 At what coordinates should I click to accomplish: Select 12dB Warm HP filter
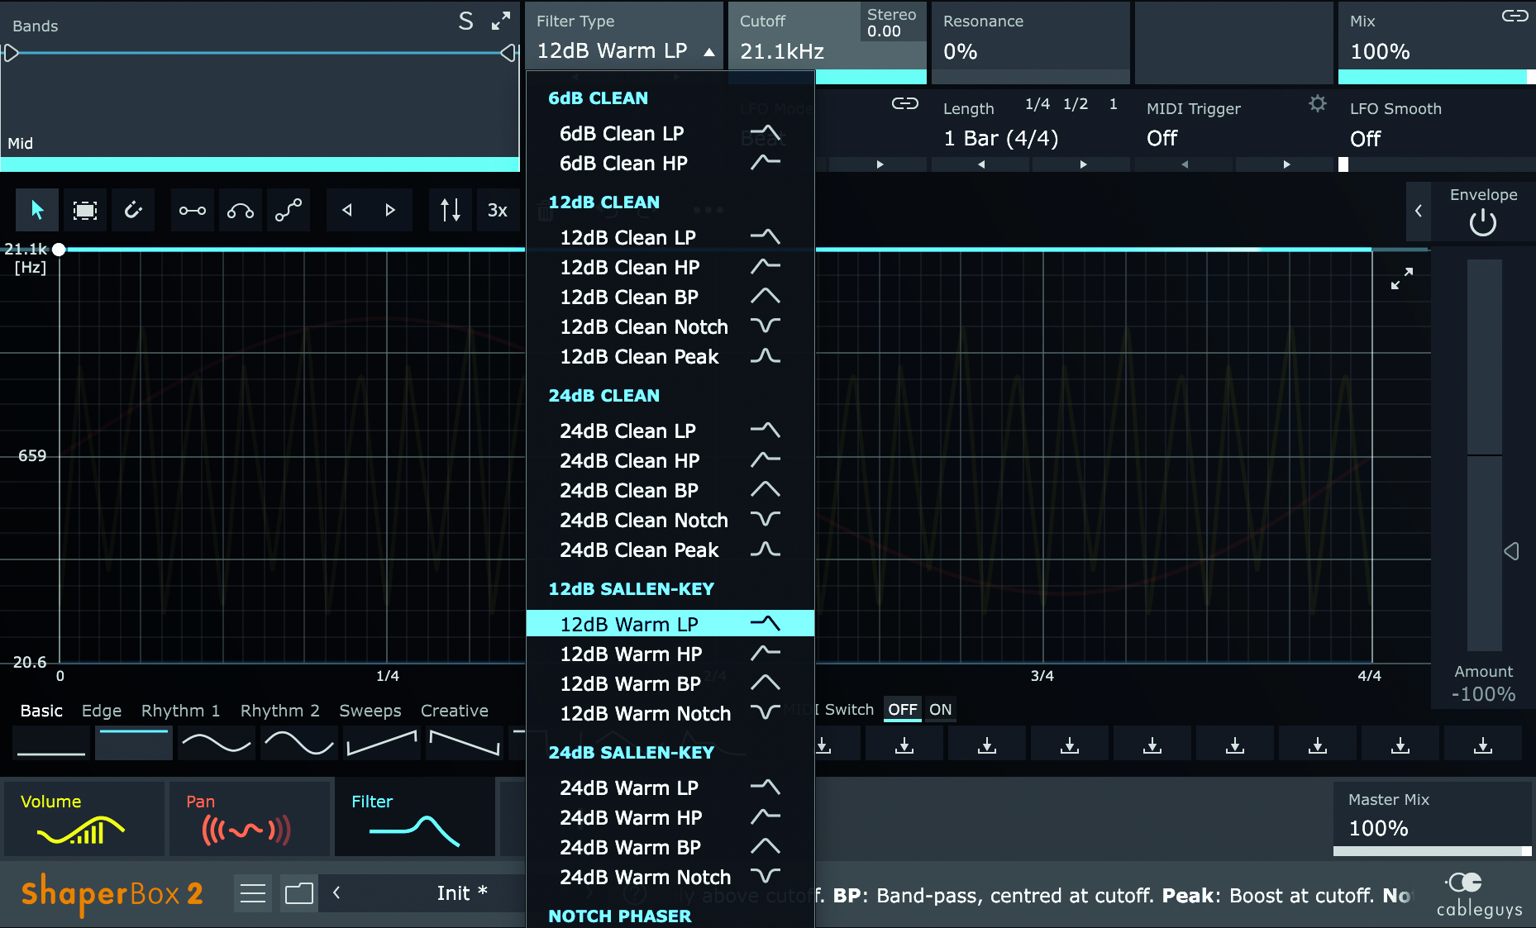(670, 654)
